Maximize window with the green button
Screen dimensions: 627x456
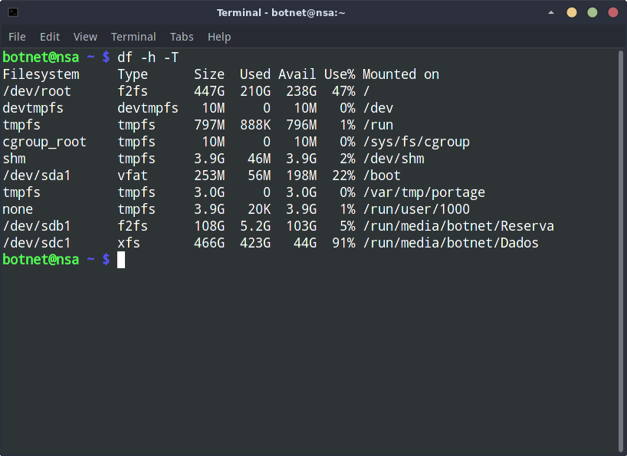593,12
